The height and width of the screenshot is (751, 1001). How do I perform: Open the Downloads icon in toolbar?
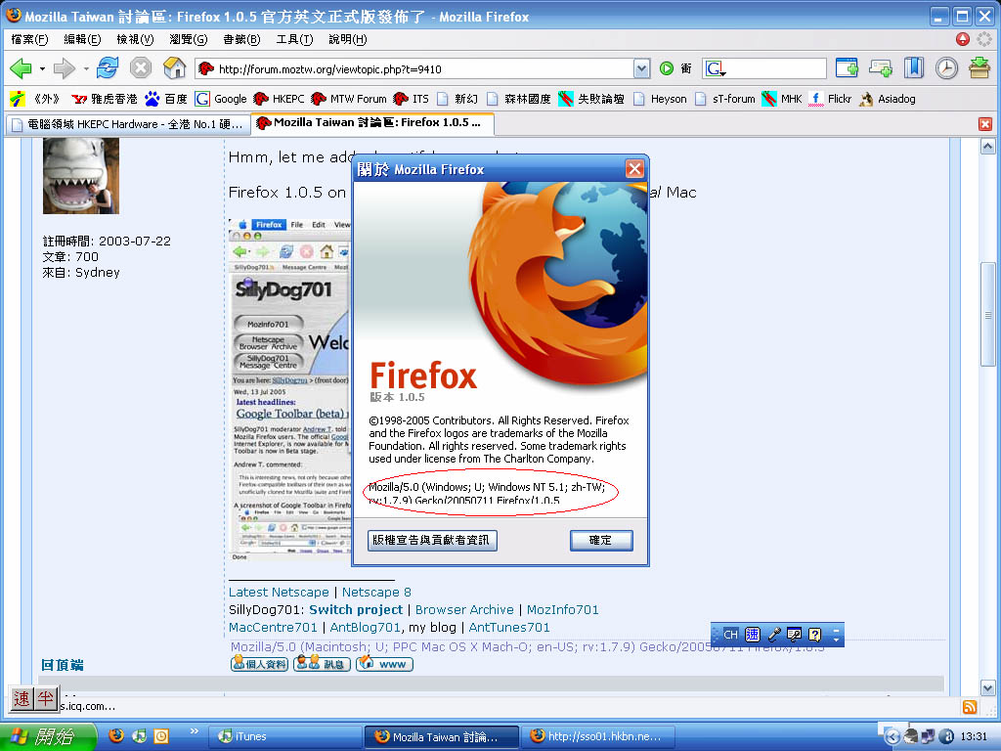coord(979,67)
